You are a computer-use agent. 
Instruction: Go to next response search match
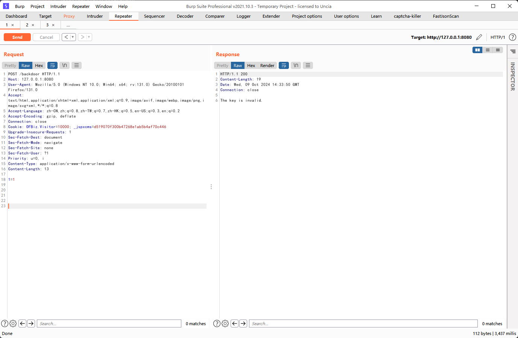pos(243,323)
